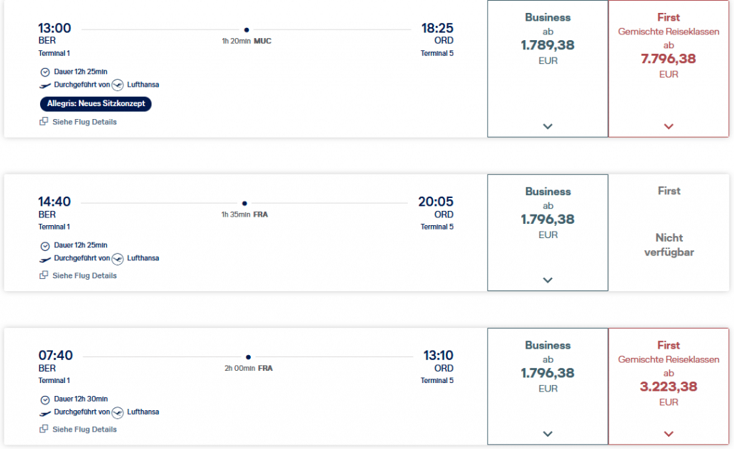This screenshot has height=449, width=734.
Task: Click airplane icon on the 07:40 flight row
Action: click(45, 412)
